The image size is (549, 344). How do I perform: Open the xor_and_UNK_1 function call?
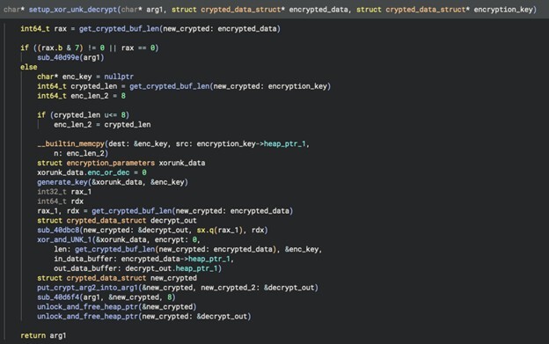point(64,239)
